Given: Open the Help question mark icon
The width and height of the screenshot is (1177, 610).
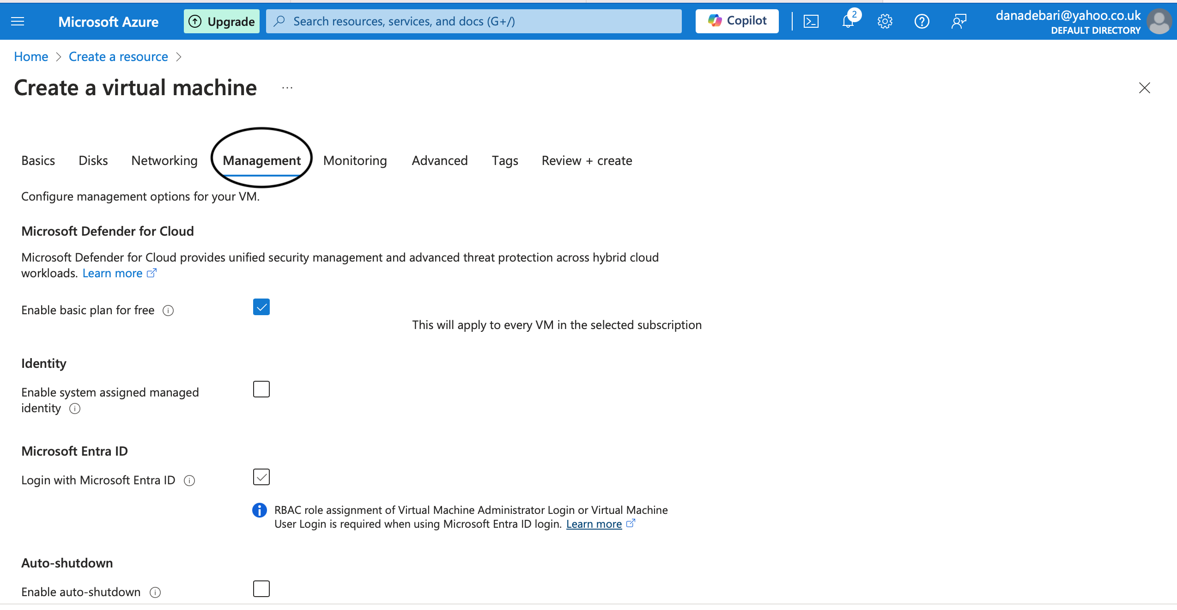Looking at the screenshot, I should pos(922,21).
